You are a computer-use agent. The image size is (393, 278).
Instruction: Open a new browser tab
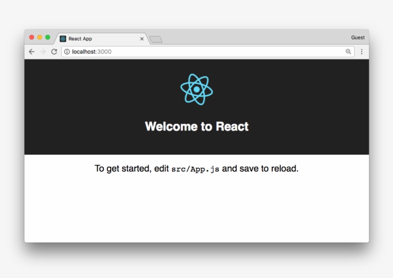point(156,39)
